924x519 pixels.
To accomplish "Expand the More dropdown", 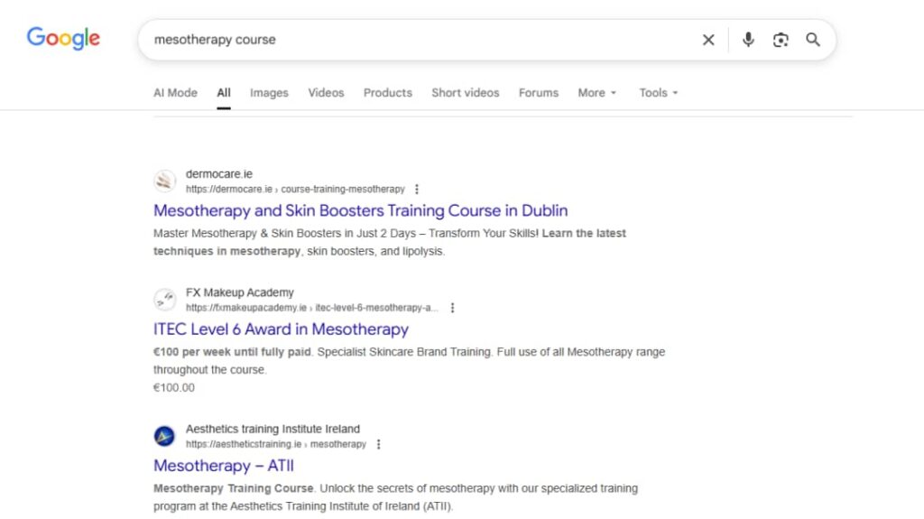I will click(x=596, y=93).
